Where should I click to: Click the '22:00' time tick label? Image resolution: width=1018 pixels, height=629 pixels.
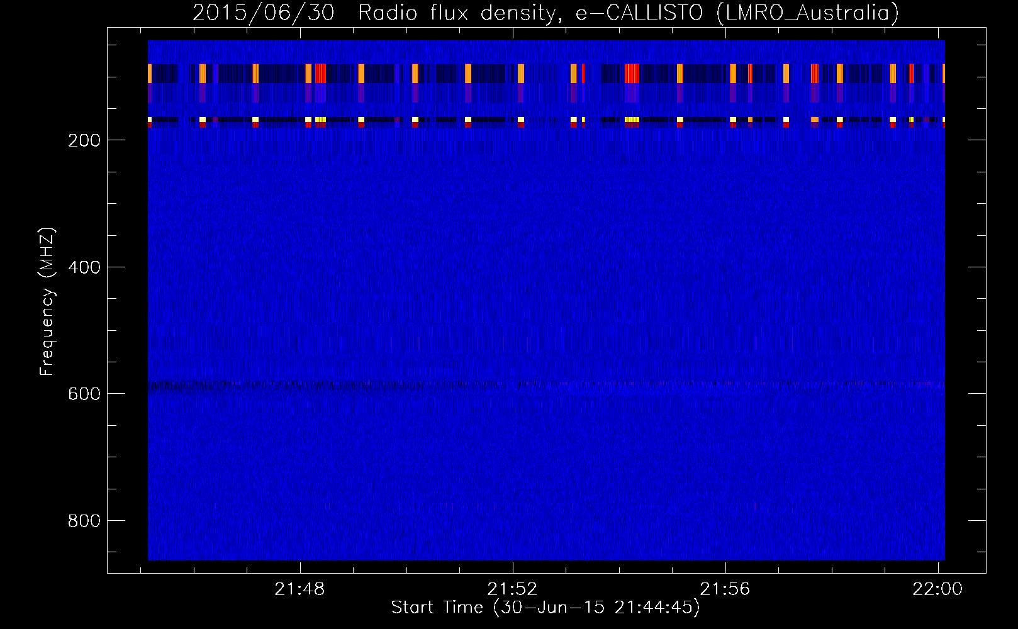(x=937, y=589)
